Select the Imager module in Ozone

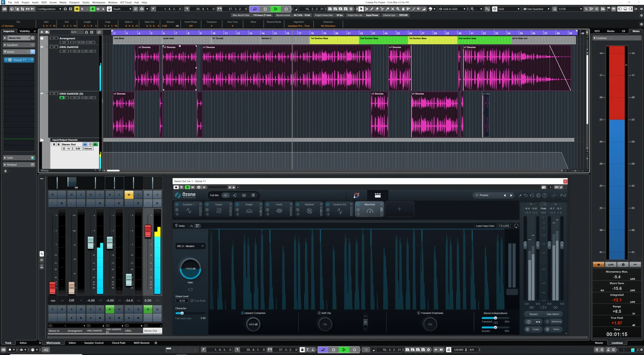point(249,204)
